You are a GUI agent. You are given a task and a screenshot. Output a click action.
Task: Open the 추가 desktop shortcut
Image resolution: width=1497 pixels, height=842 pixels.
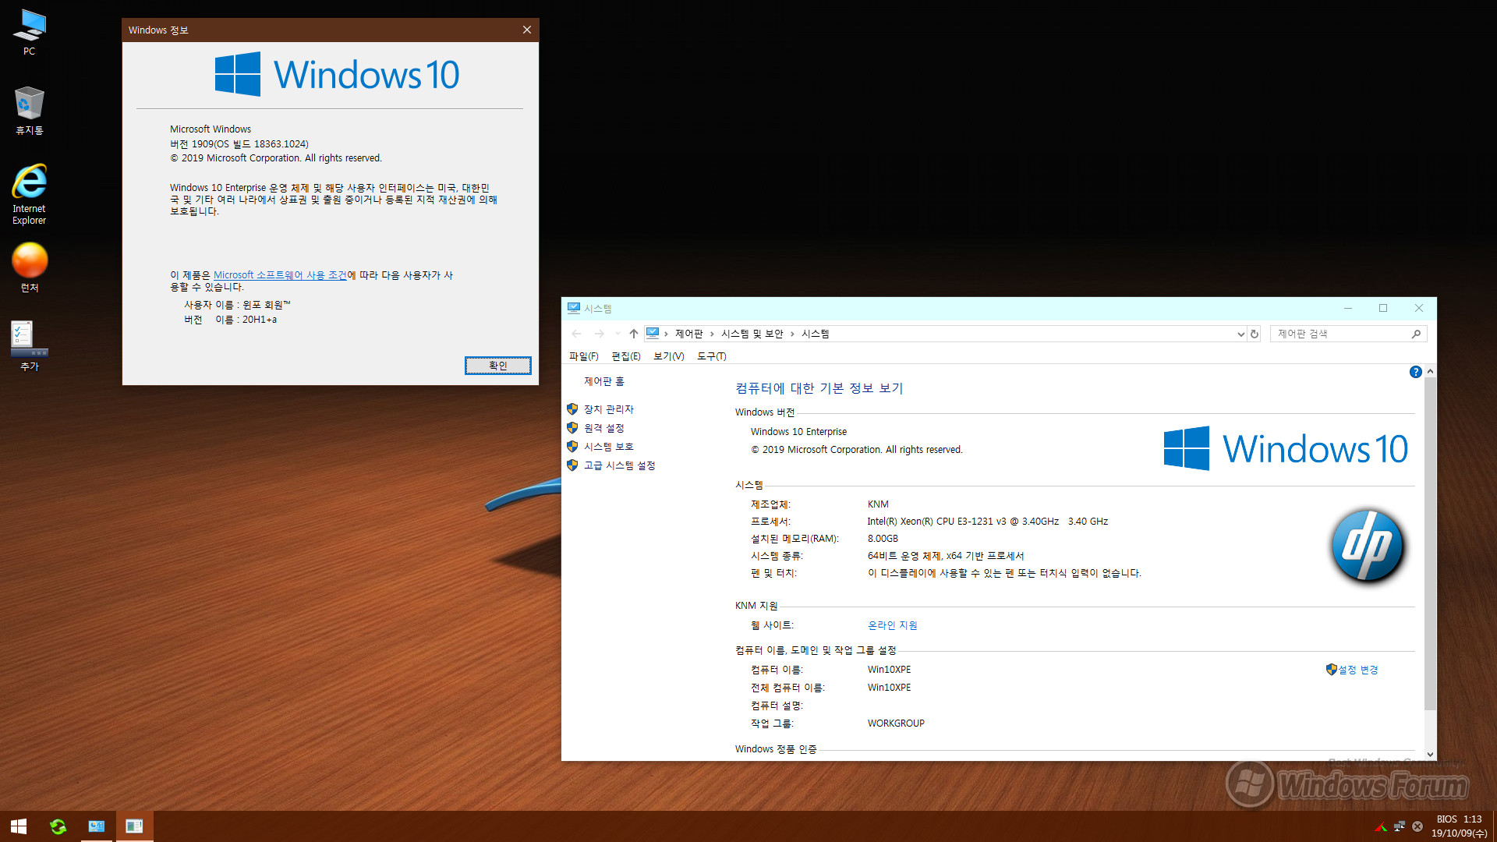point(29,345)
